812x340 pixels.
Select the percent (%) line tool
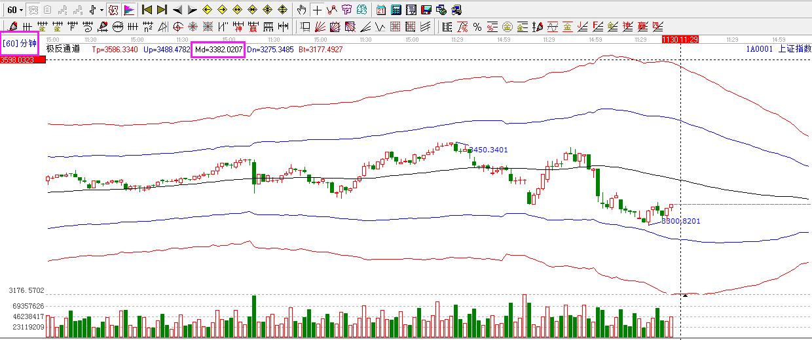pos(477,27)
